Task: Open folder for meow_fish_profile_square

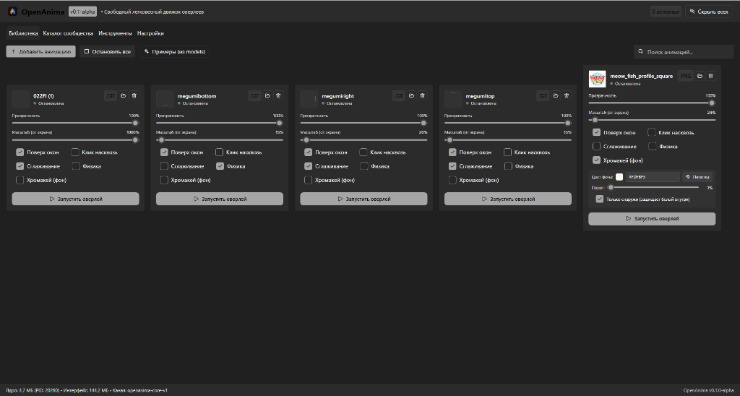Action: [x=700, y=76]
